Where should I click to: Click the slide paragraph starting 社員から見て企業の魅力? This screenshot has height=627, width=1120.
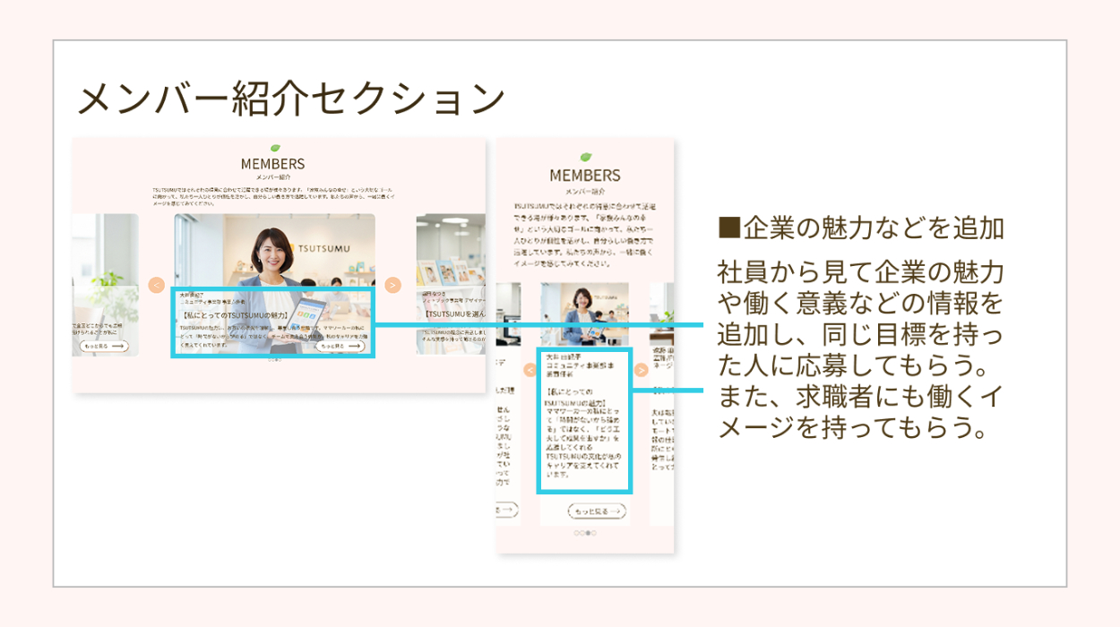pyautogui.click(x=861, y=349)
